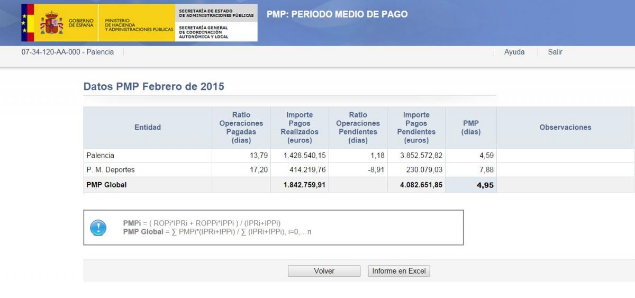Click the 07-34-120-AA-000 - Palencia entity code
Image resolution: width=635 pixels, height=298 pixels.
(68, 52)
